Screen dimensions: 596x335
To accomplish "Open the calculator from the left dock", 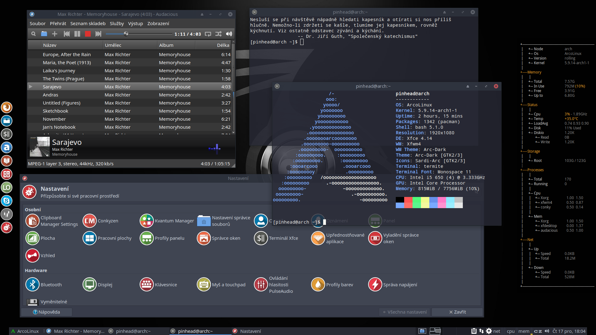I will pyautogui.click(x=7, y=174).
